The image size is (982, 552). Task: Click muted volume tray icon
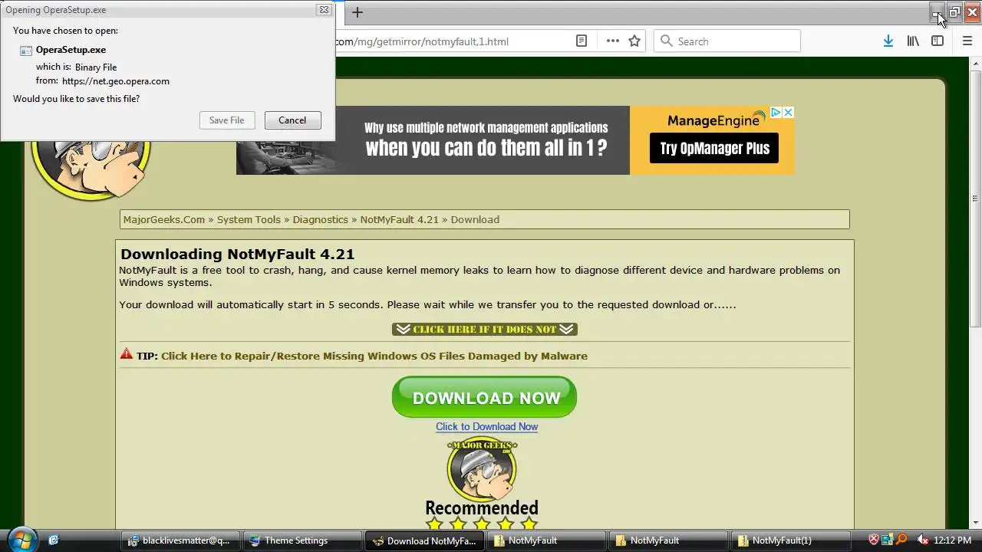[x=923, y=540]
